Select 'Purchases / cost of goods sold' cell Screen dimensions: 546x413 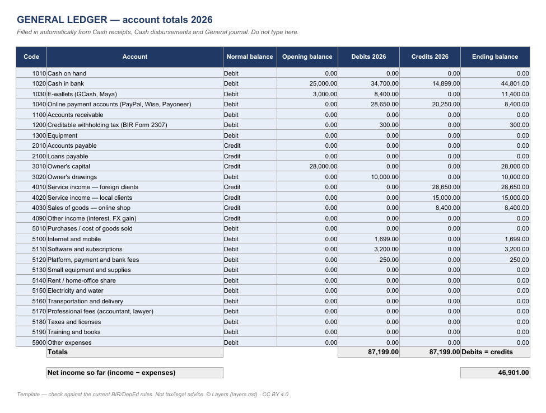[x=135, y=228]
